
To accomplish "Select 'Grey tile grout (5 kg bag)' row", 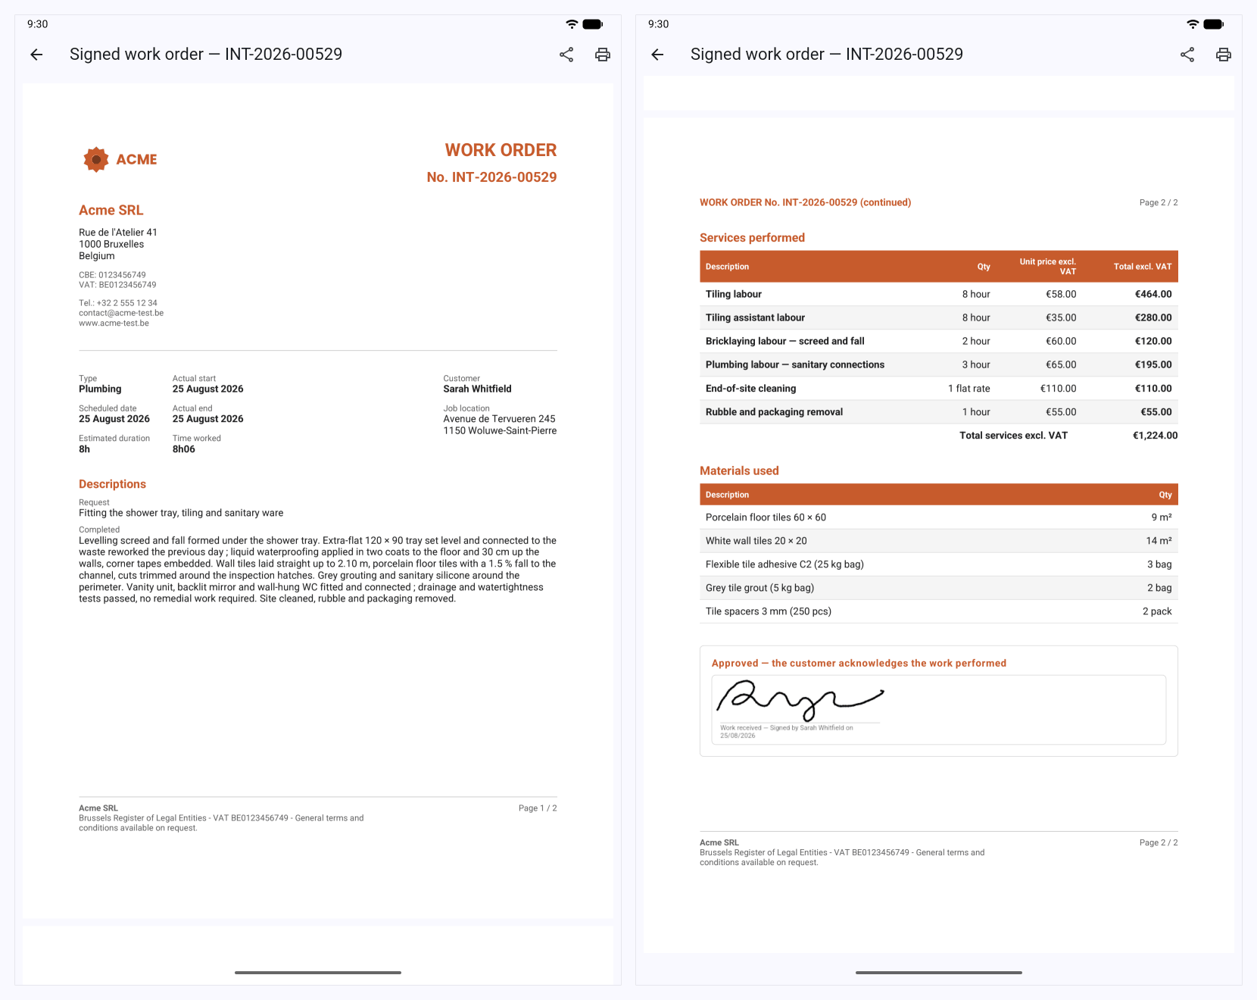I will point(939,588).
